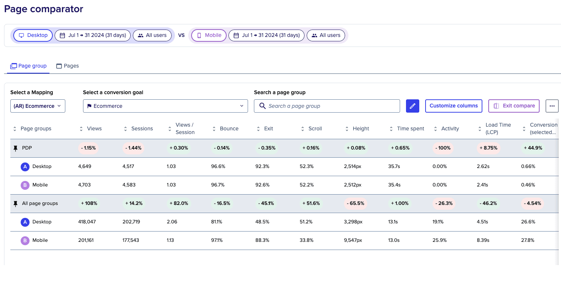
Task: Switch to the Pages tab
Action: tap(68, 66)
